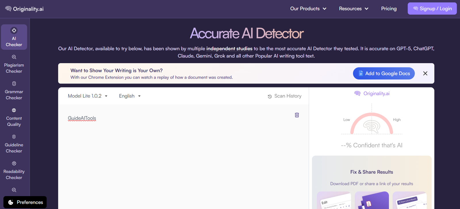Click the 'Accurate AI Detector' heading
Viewport: 460px width, 209px height.
[246, 33]
